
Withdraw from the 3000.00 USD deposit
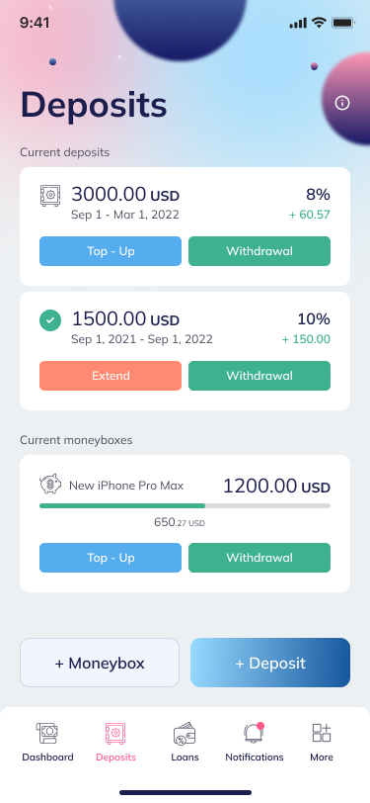click(x=259, y=251)
